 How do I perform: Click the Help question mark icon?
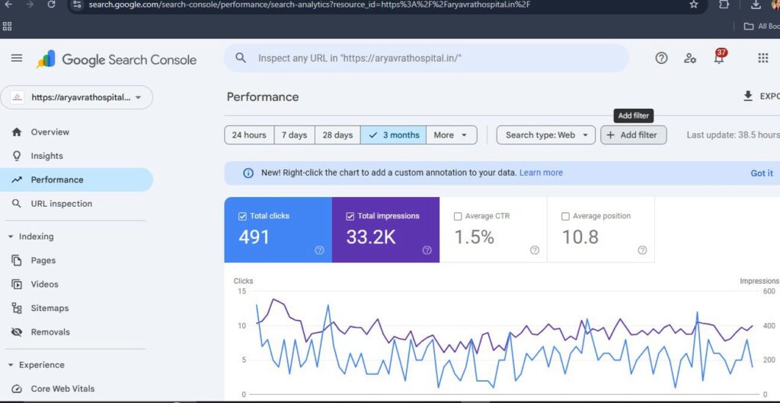pyautogui.click(x=661, y=59)
